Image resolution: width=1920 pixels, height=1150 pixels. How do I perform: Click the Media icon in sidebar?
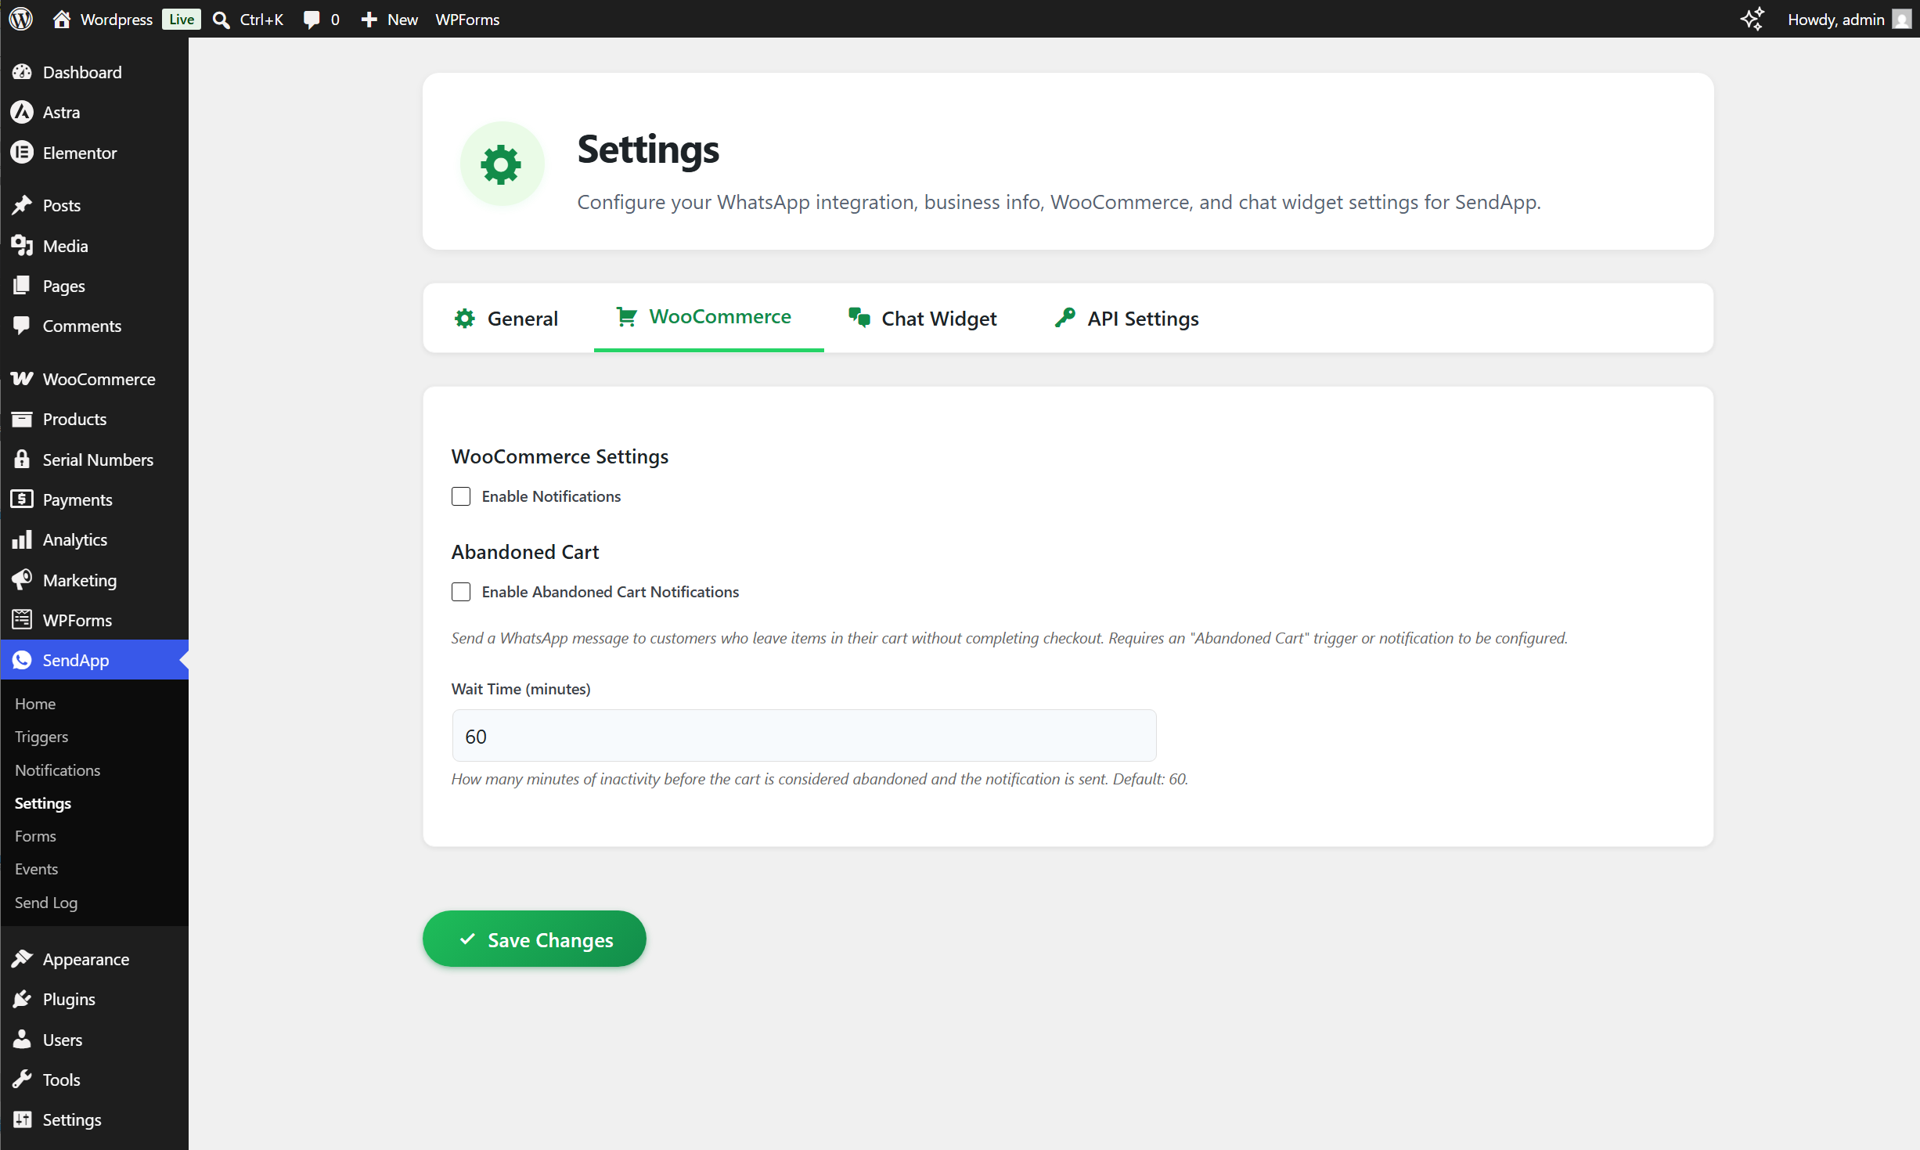point(22,246)
